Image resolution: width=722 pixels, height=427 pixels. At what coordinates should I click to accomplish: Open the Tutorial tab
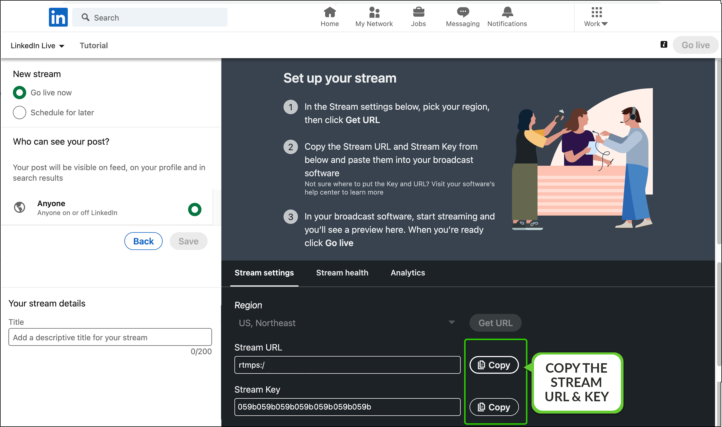94,45
